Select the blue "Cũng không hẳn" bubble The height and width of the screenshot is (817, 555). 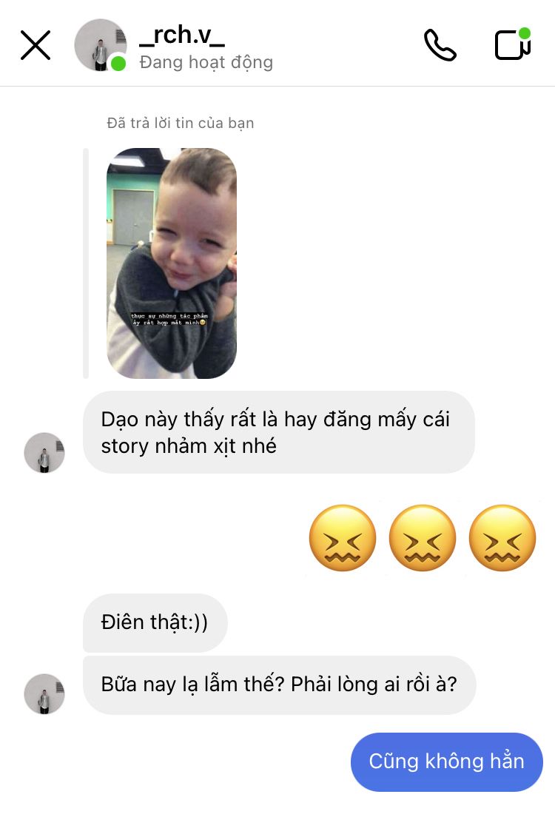click(x=447, y=761)
